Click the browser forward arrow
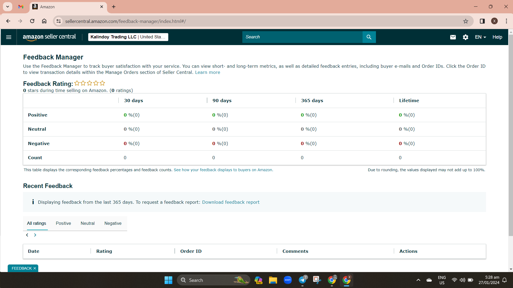This screenshot has width=513, height=288. (20, 21)
